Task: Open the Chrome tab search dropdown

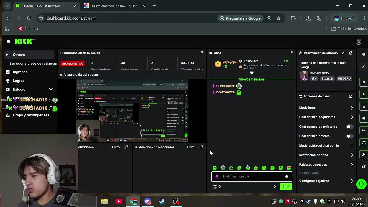Action: 7,6
